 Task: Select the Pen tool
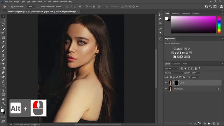(3, 82)
